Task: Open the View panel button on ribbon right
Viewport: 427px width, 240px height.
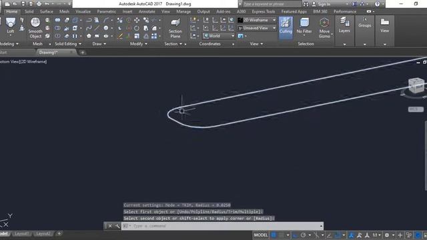Action: tap(384, 25)
